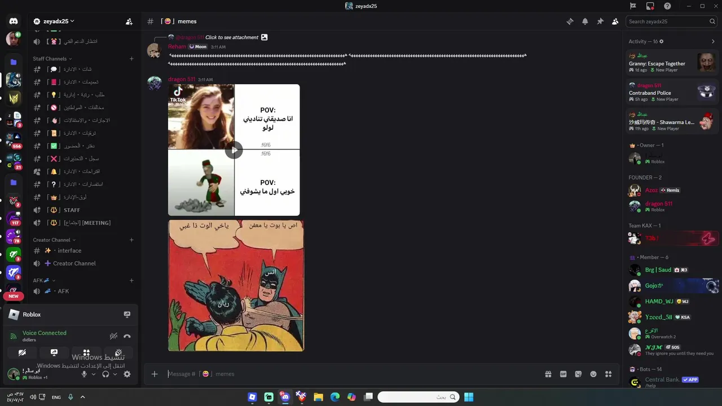Open User Settings gear icon
Image resolution: width=722 pixels, height=406 pixels.
pos(127,374)
